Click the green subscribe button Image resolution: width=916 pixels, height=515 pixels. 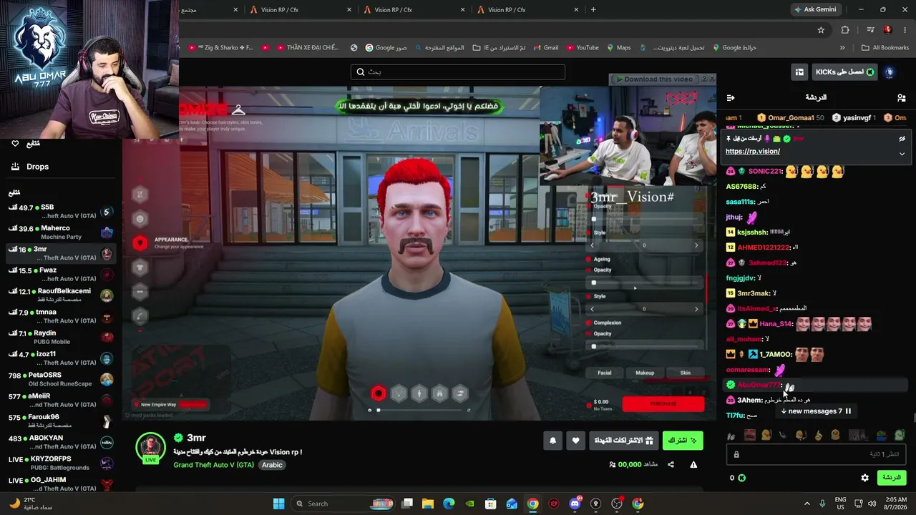[683, 441]
